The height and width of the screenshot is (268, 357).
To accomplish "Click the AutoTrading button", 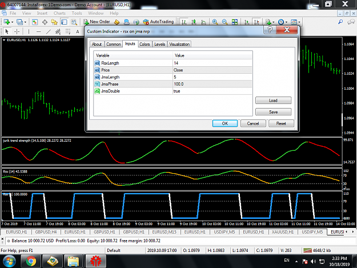I will (x=158, y=22).
